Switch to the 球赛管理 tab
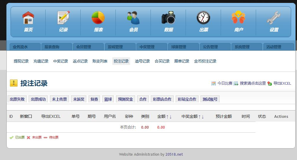Image resolution: width=297 pixels, height=160 pixels. point(184,47)
